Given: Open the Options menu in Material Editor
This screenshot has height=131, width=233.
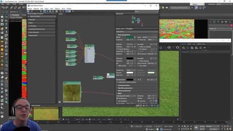Looking at the screenshot, I should point(58,9).
